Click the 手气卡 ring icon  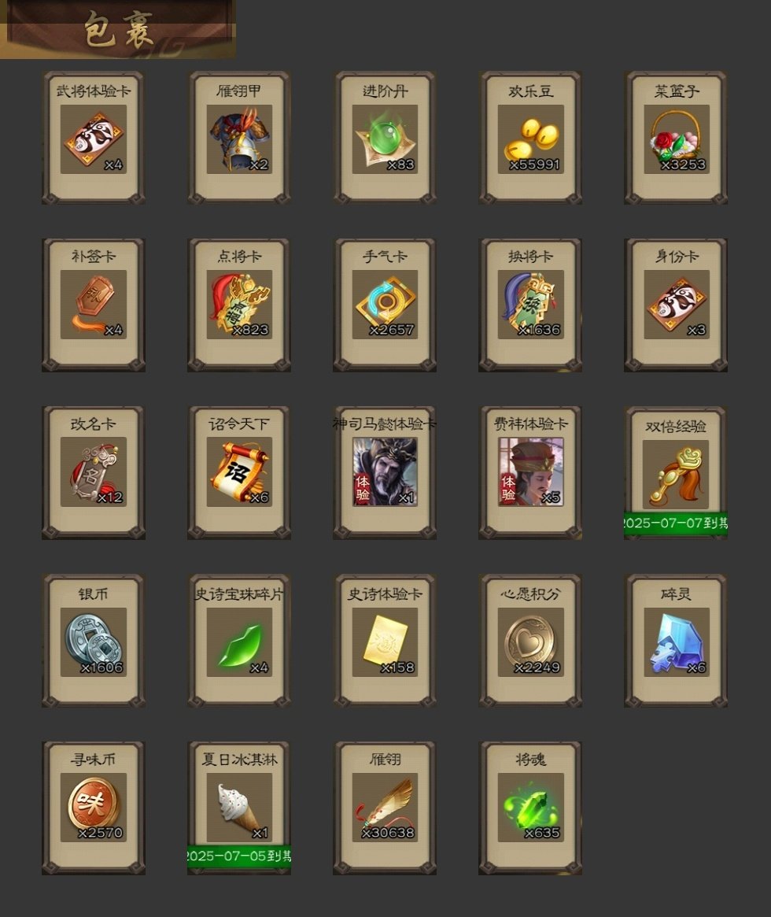[385, 305]
